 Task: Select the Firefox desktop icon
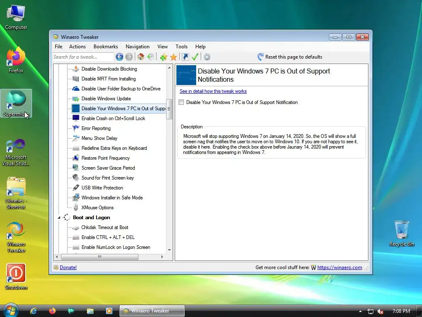click(x=16, y=60)
